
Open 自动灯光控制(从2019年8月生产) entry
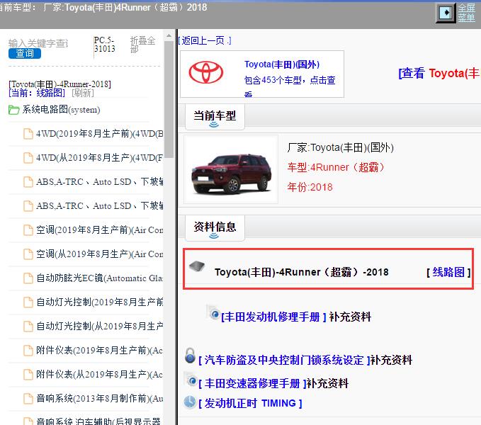coord(99,327)
